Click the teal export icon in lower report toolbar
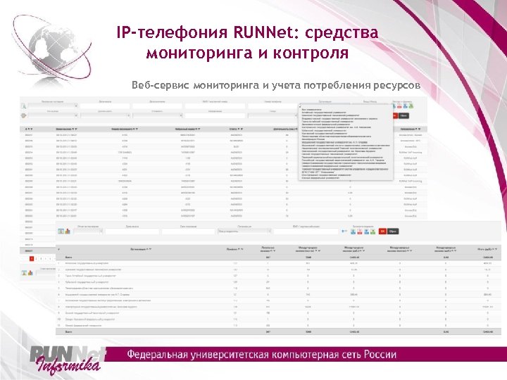 [353, 232]
